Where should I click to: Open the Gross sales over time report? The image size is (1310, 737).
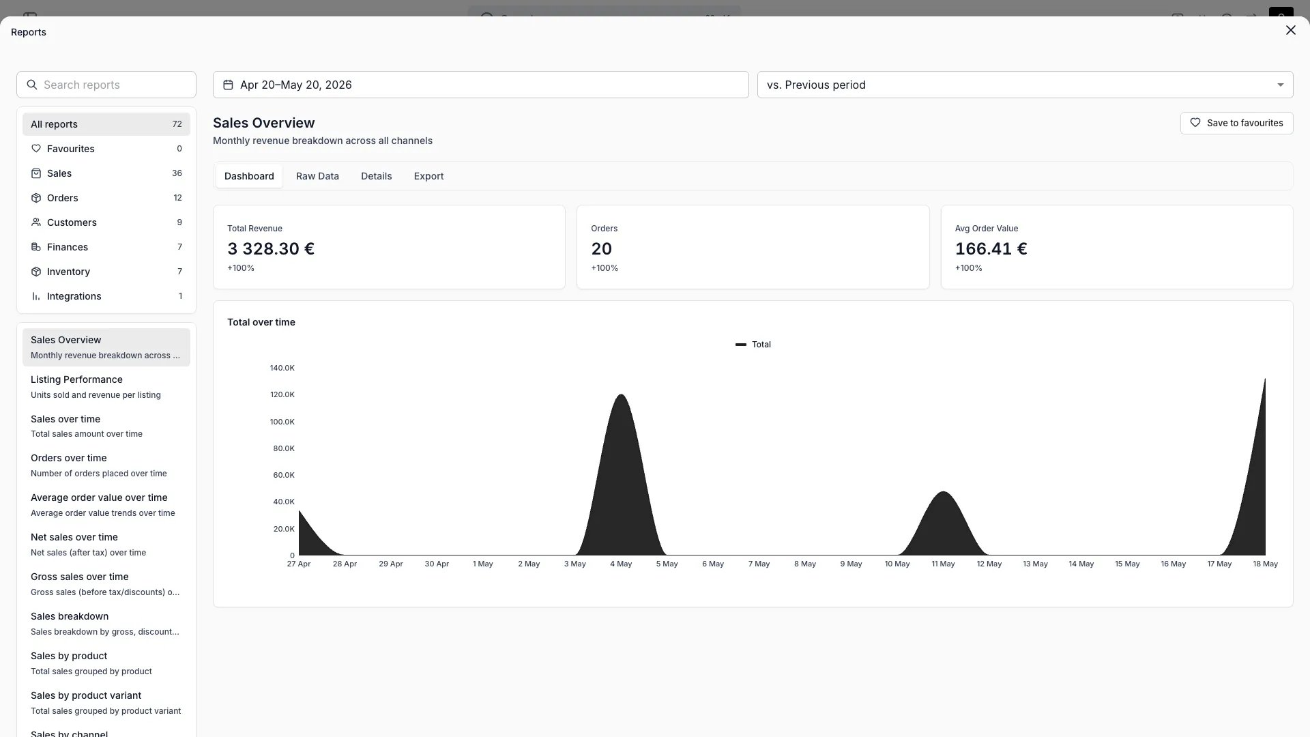click(106, 584)
